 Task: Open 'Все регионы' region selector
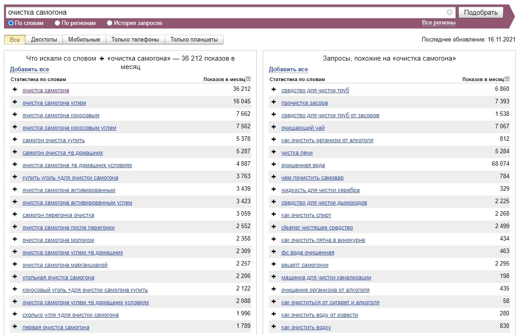[x=438, y=23]
